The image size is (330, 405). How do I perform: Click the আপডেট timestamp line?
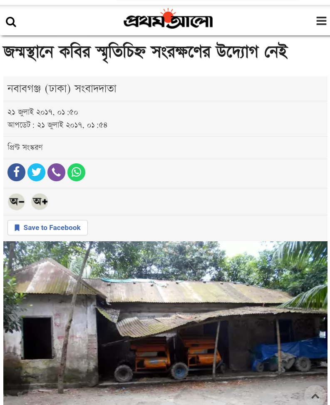pyautogui.click(x=57, y=125)
